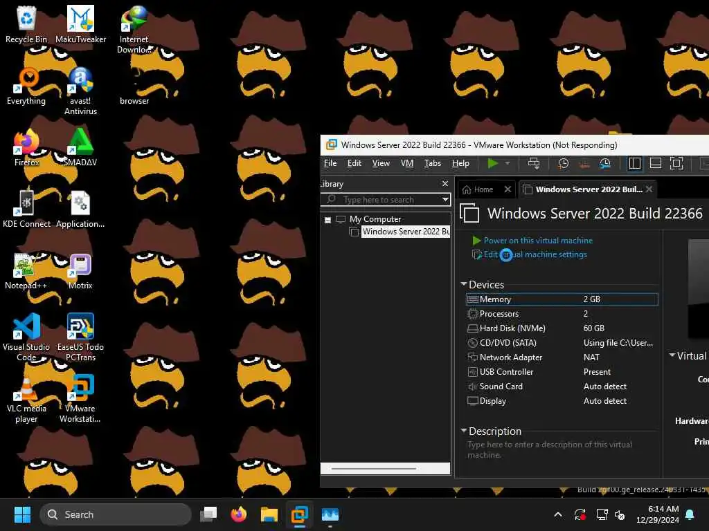Open MakuTweaker desktop shortcut
Screen dimensions: 709x531
(80, 24)
